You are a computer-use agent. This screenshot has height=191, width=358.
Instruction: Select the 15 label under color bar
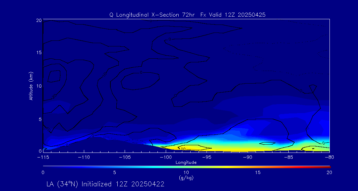point(258,173)
